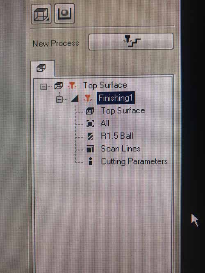
Task: Open the R1.5 Ball tool entry
Action: (x=117, y=136)
